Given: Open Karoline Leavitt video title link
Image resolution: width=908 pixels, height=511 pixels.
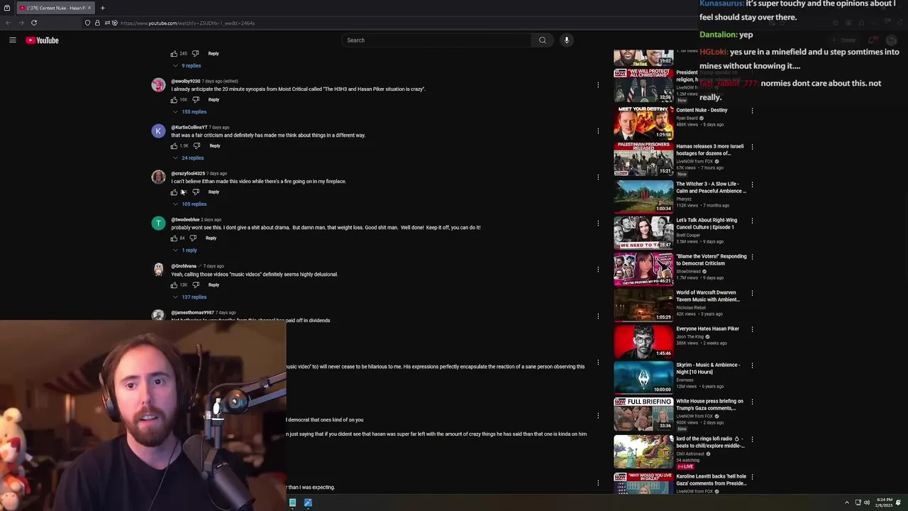Looking at the screenshot, I should 711,480.
